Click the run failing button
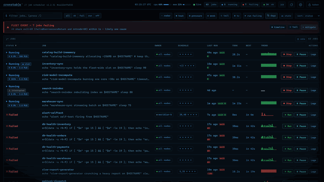The height and width of the screenshot is (182, 324). [253, 16]
